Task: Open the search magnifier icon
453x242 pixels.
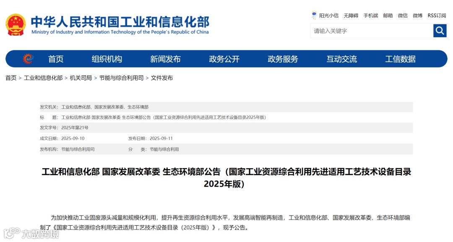Action: [x=440, y=31]
